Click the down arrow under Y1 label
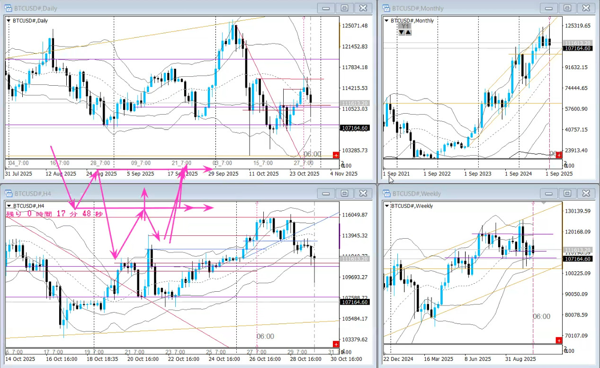Viewport: 600px width, 368px height. pyautogui.click(x=402, y=32)
